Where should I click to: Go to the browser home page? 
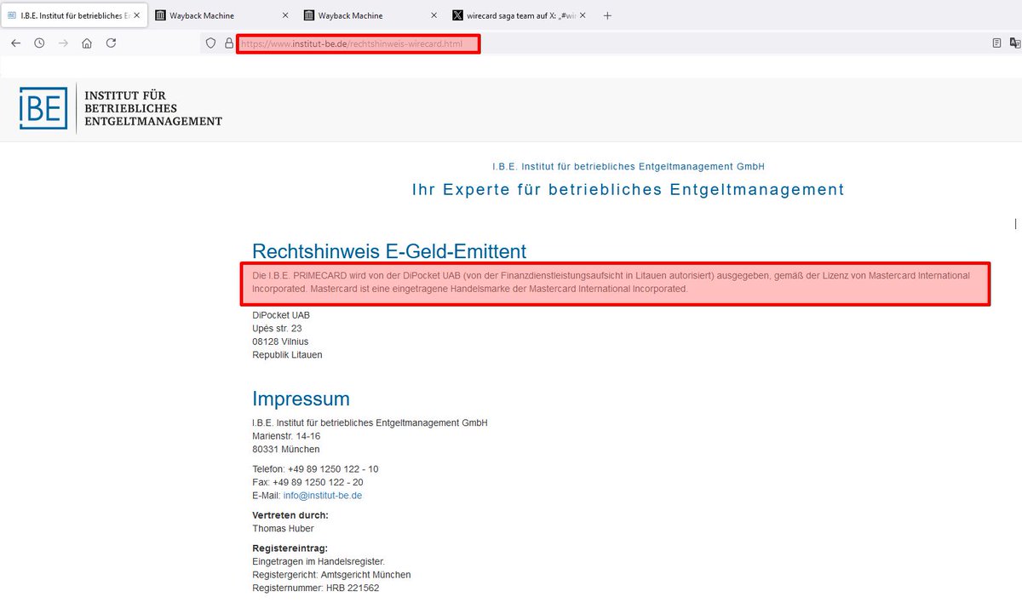pos(87,43)
